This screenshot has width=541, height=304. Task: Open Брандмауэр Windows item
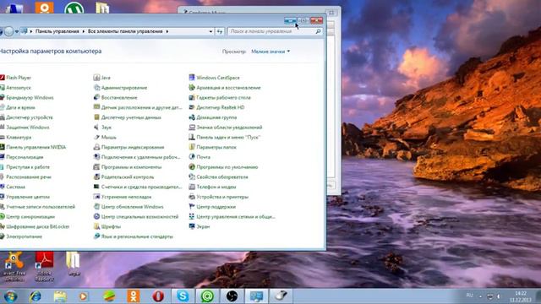coord(27,98)
